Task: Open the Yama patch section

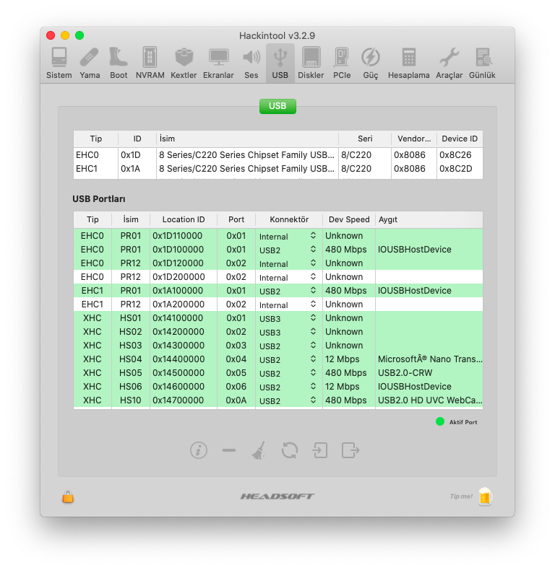Action: pyautogui.click(x=90, y=63)
